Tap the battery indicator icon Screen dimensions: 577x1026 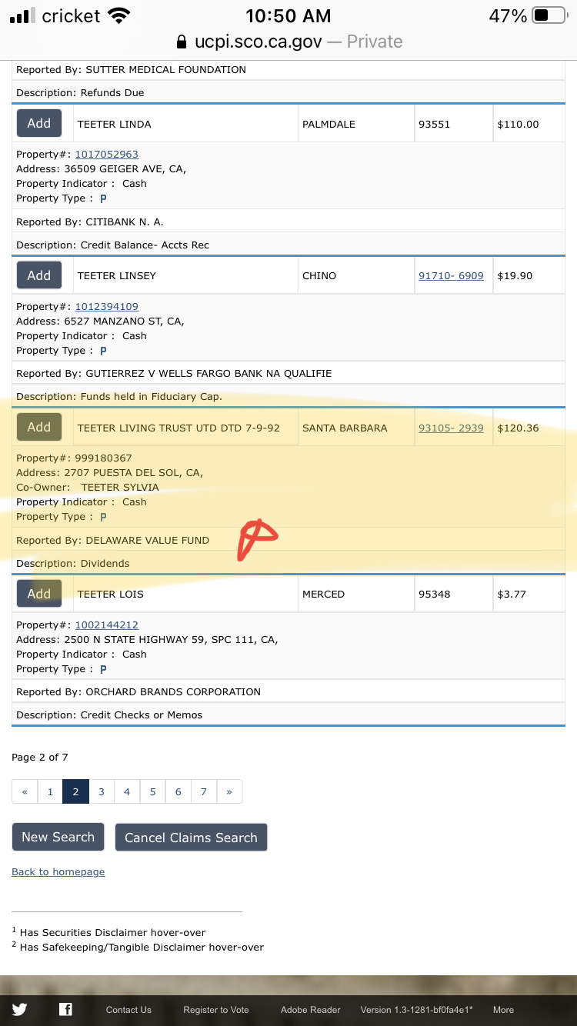point(549,15)
